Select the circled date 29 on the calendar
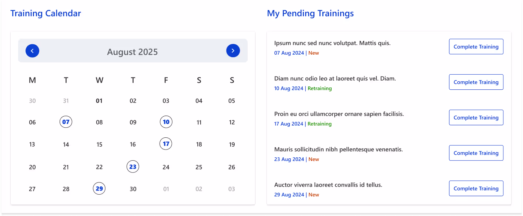Viewport: 523px width, 216px height. point(99,188)
